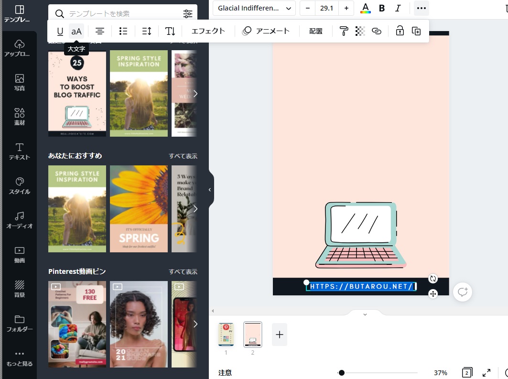Click the rotate handle of the text box
508x379 pixels.
[433, 279]
